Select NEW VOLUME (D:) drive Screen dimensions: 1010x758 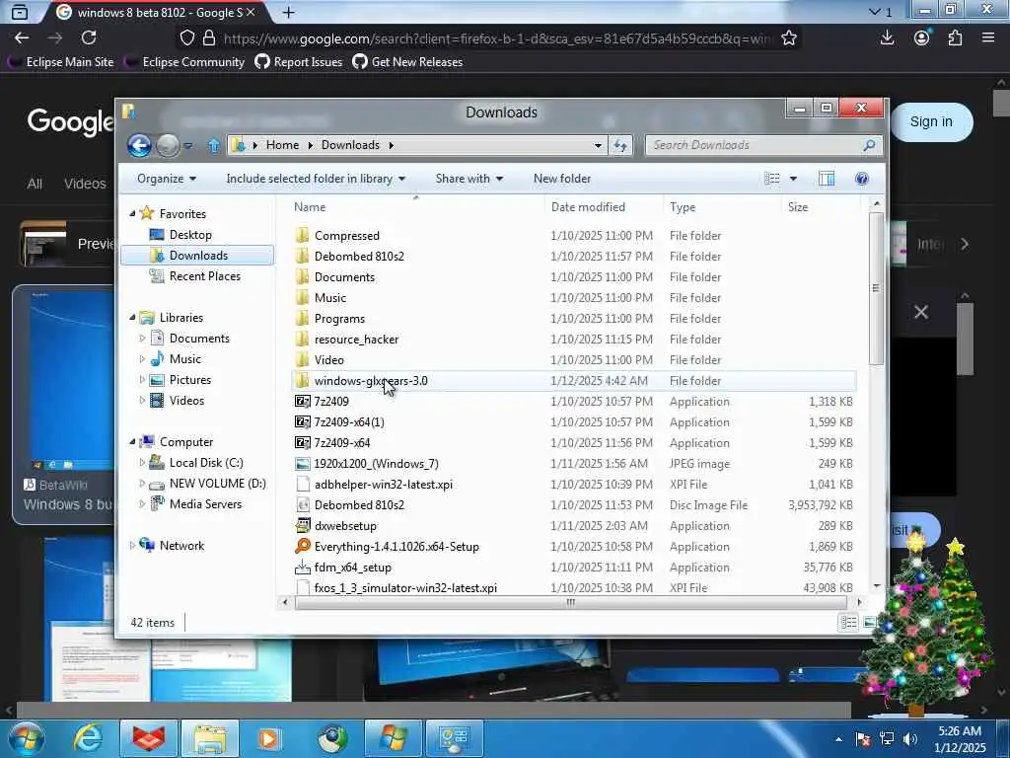coord(217,484)
